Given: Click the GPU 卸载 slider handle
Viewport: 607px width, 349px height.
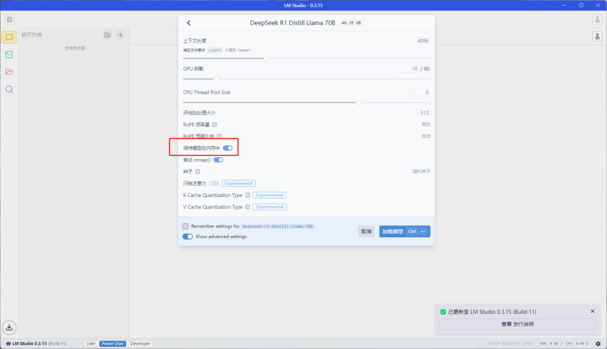Looking at the screenshot, I should coord(216,79).
